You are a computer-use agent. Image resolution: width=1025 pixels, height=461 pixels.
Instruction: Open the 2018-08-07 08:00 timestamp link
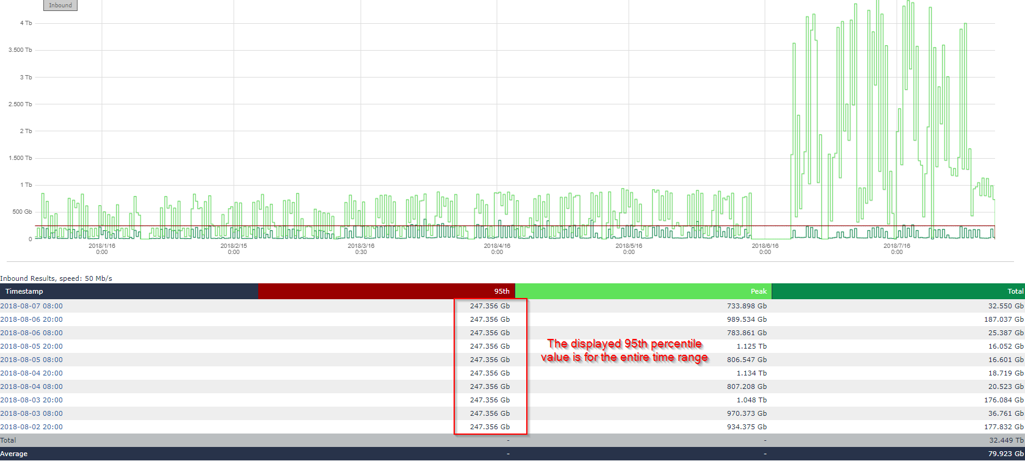(x=31, y=306)
